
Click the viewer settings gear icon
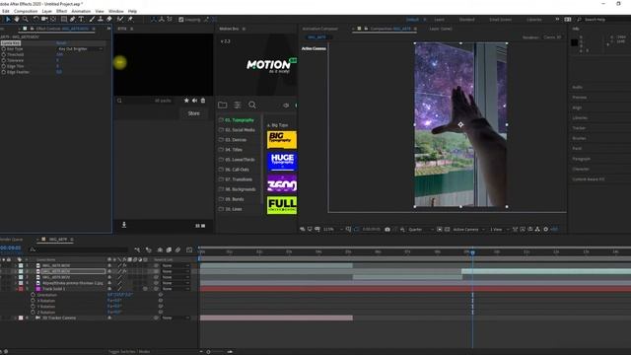tap(545, 230)
